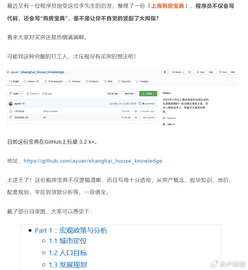Click the Initial commit message
248x270 pixels.
[x=50, y=111]
